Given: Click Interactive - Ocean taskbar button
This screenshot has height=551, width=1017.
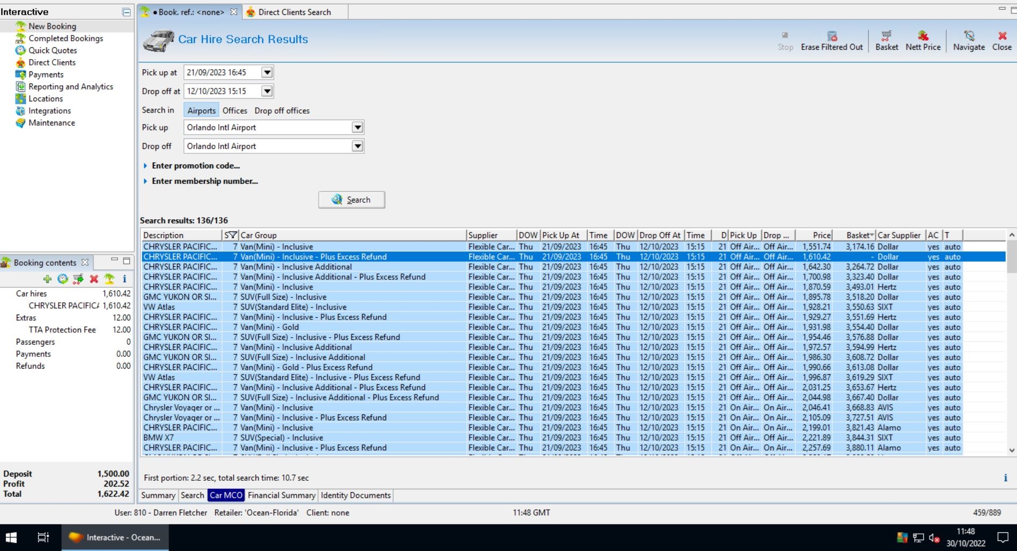Looking at the screenshot, I should (115, 537).
